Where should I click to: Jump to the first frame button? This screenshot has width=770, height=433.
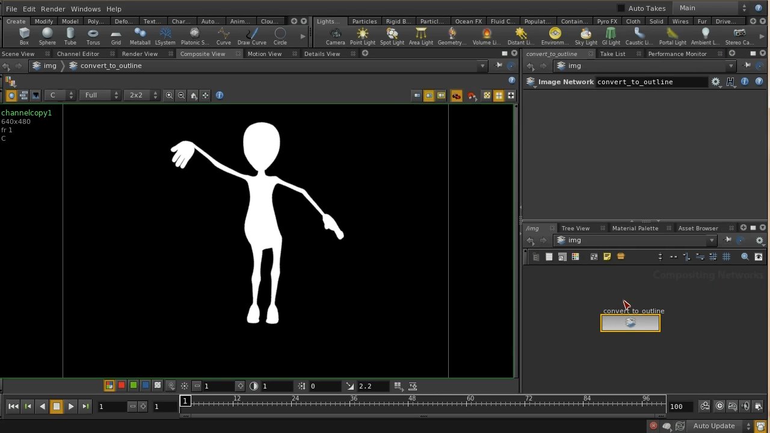13,407
